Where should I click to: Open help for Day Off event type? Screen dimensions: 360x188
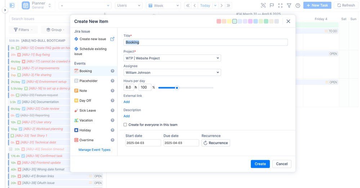point(112,100)
